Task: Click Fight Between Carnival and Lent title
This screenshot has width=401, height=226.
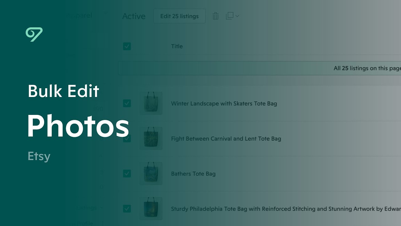Action: pos(226,139)
